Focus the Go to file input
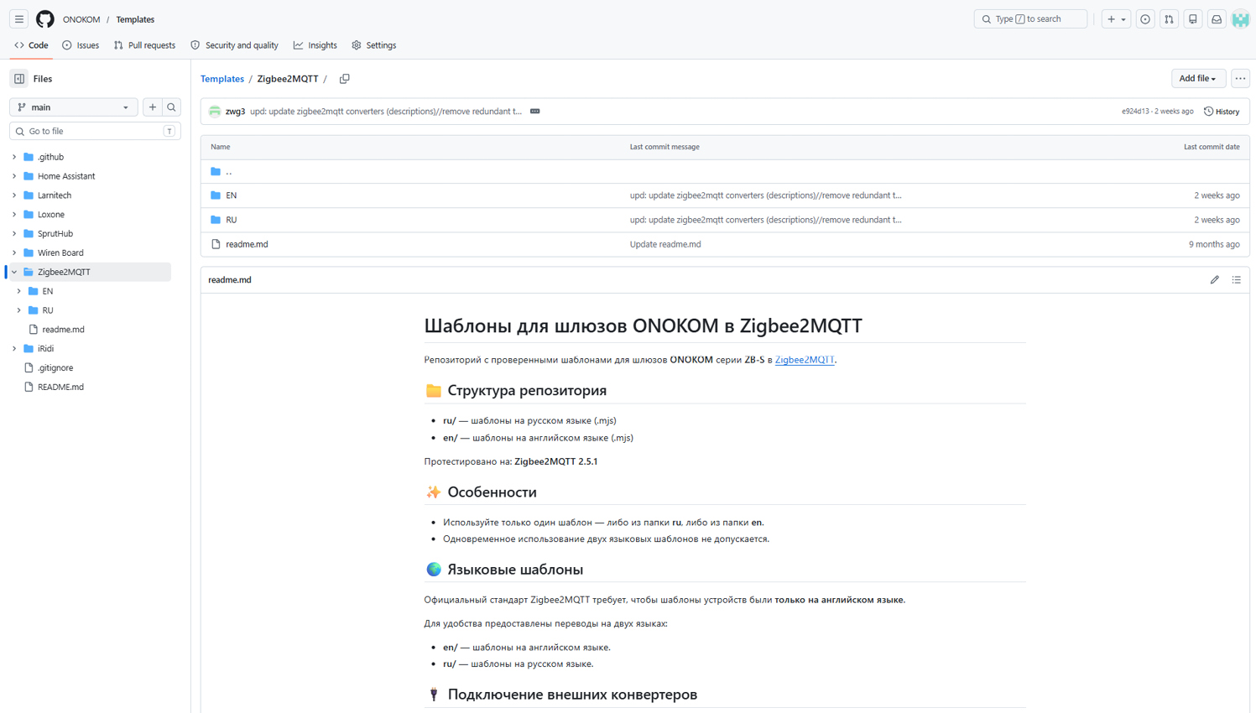This screenshot has height=713, width=1256. coord(95,132)
